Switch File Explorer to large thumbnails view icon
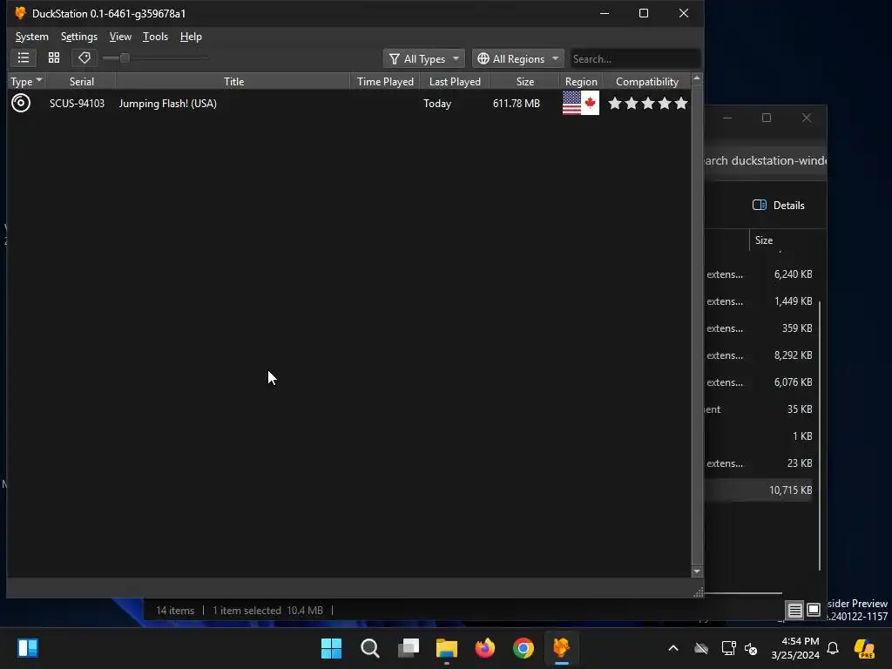892x669 pixels. pyautogui.click(x=814, y=611)
